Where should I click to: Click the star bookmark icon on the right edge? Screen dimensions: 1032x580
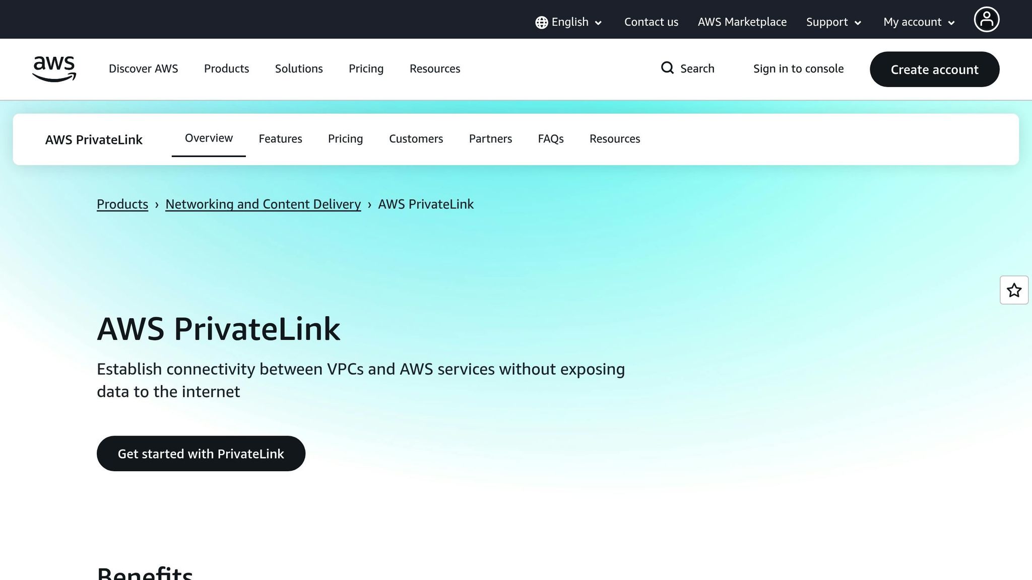(1014, 290)
